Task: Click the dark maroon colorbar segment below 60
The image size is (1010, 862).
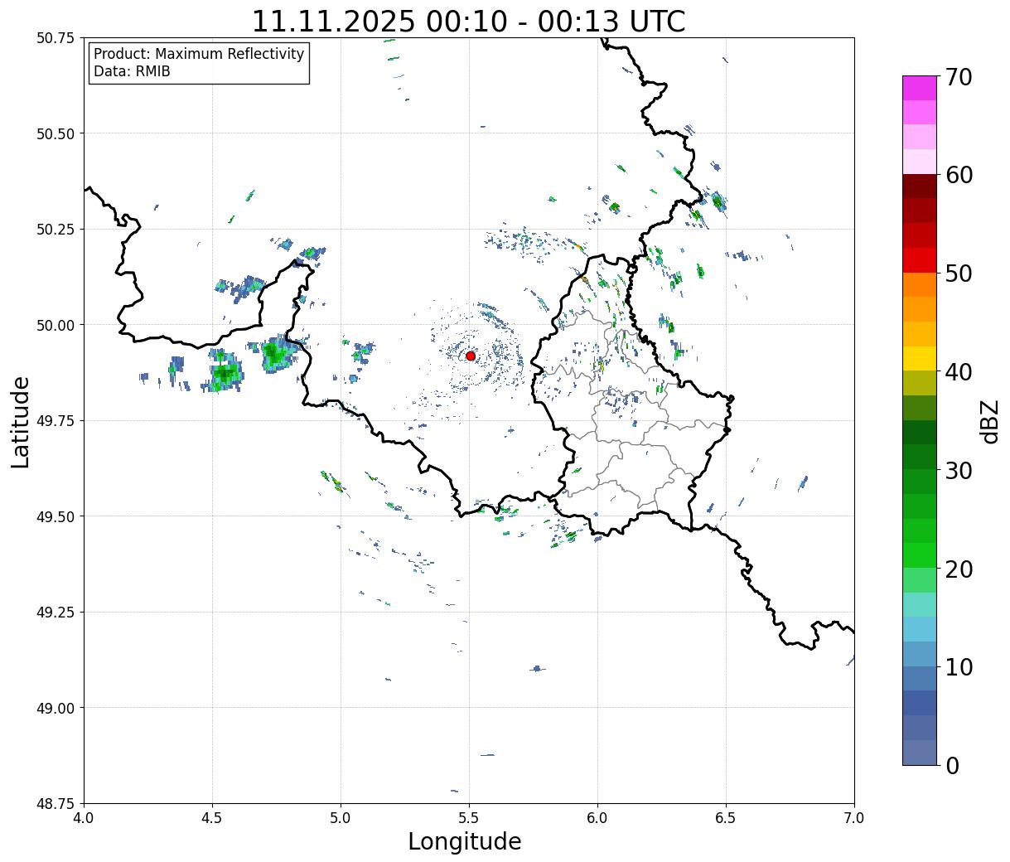Action: [920, 186]
